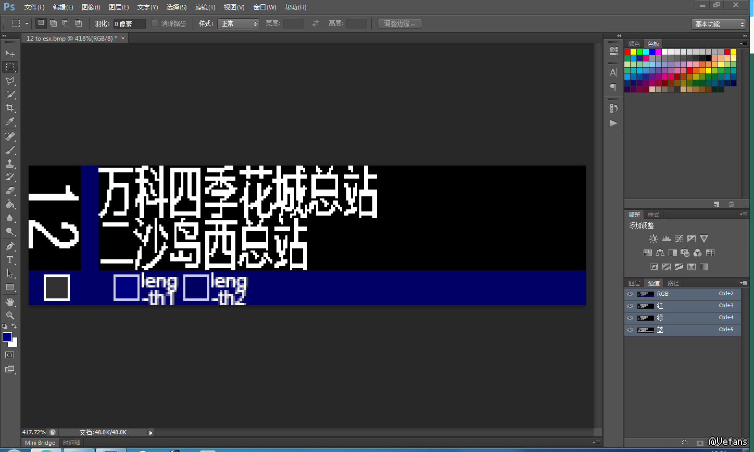Open the 基本功能 workspace dropdown
The height and width of the screenshot is (452, 754).
click(x=719, y=24)
